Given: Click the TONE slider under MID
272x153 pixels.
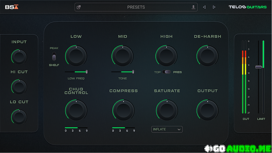Looking at the screenshot, I should click(122, 72).
